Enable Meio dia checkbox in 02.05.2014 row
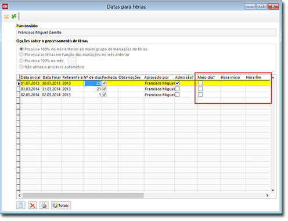This screenshot has width=288, height=221. [x=200, y=95]
